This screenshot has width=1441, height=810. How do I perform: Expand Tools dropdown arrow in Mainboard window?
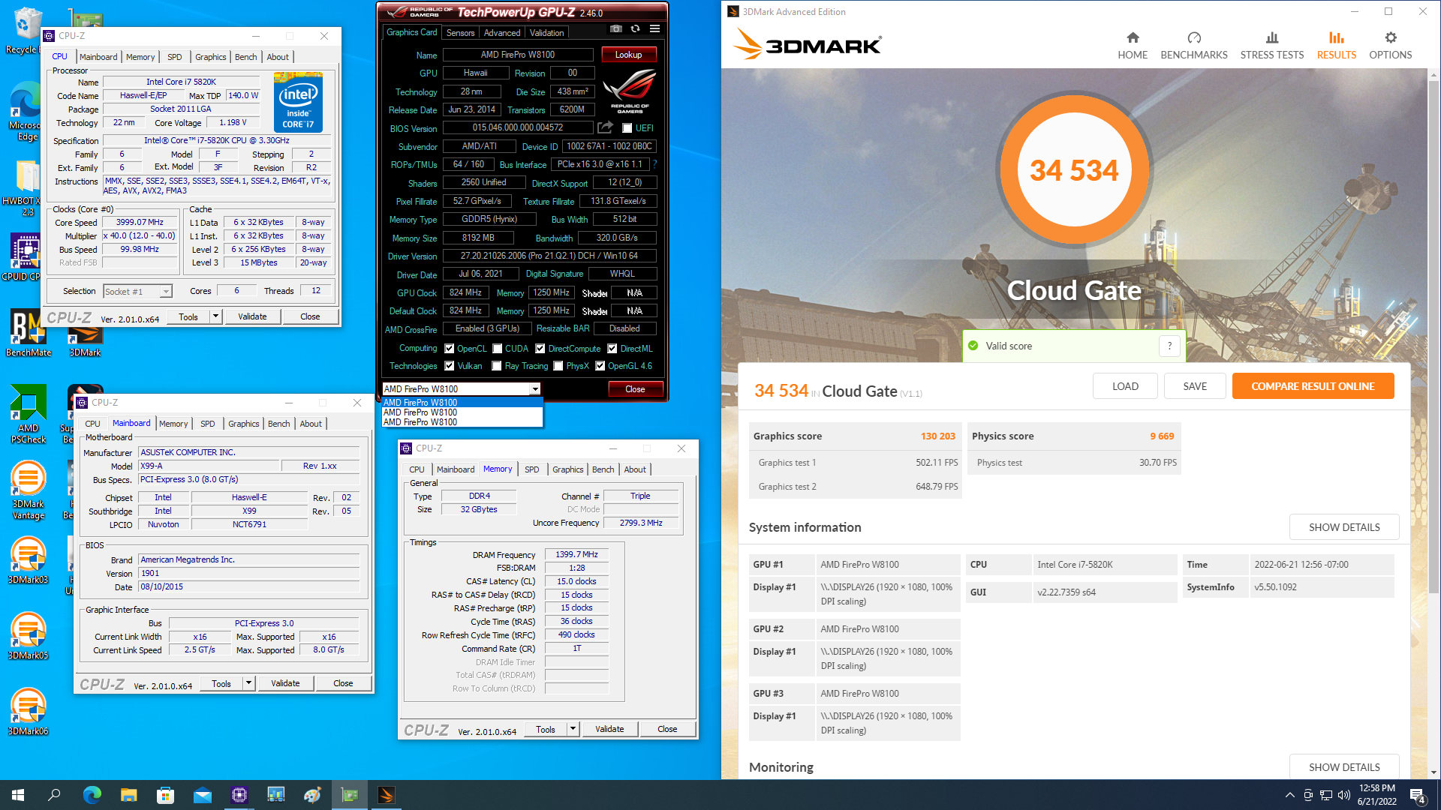click(248, 683)
